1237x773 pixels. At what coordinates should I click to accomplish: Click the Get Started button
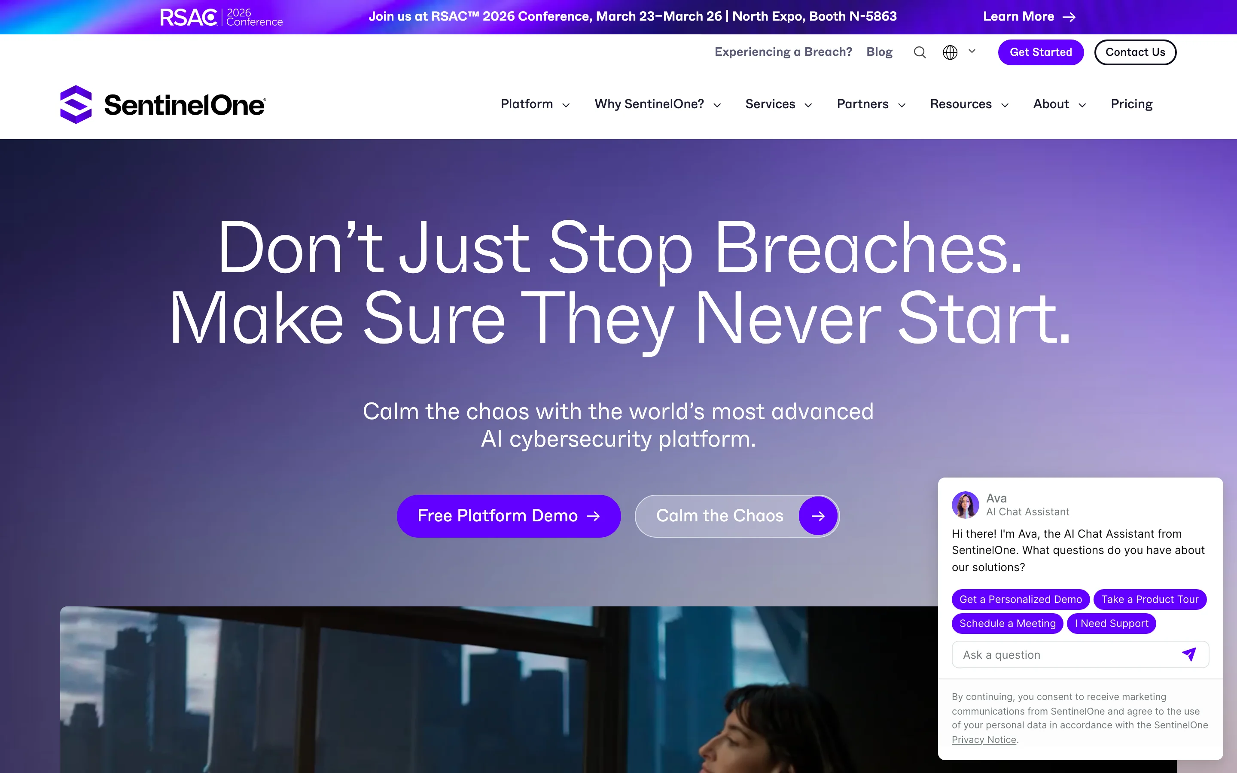(x=1041, y=52)
